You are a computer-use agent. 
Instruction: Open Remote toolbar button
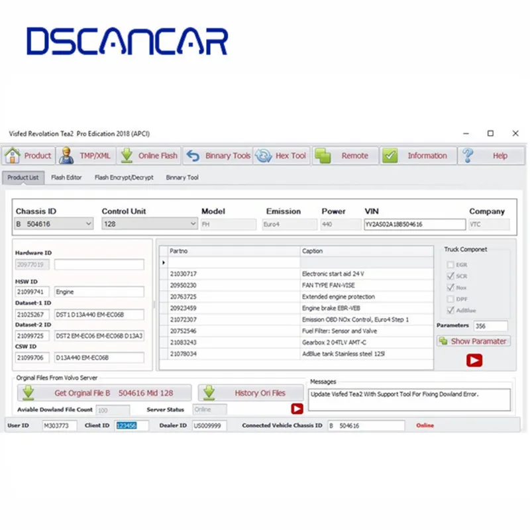click(344, 156)
